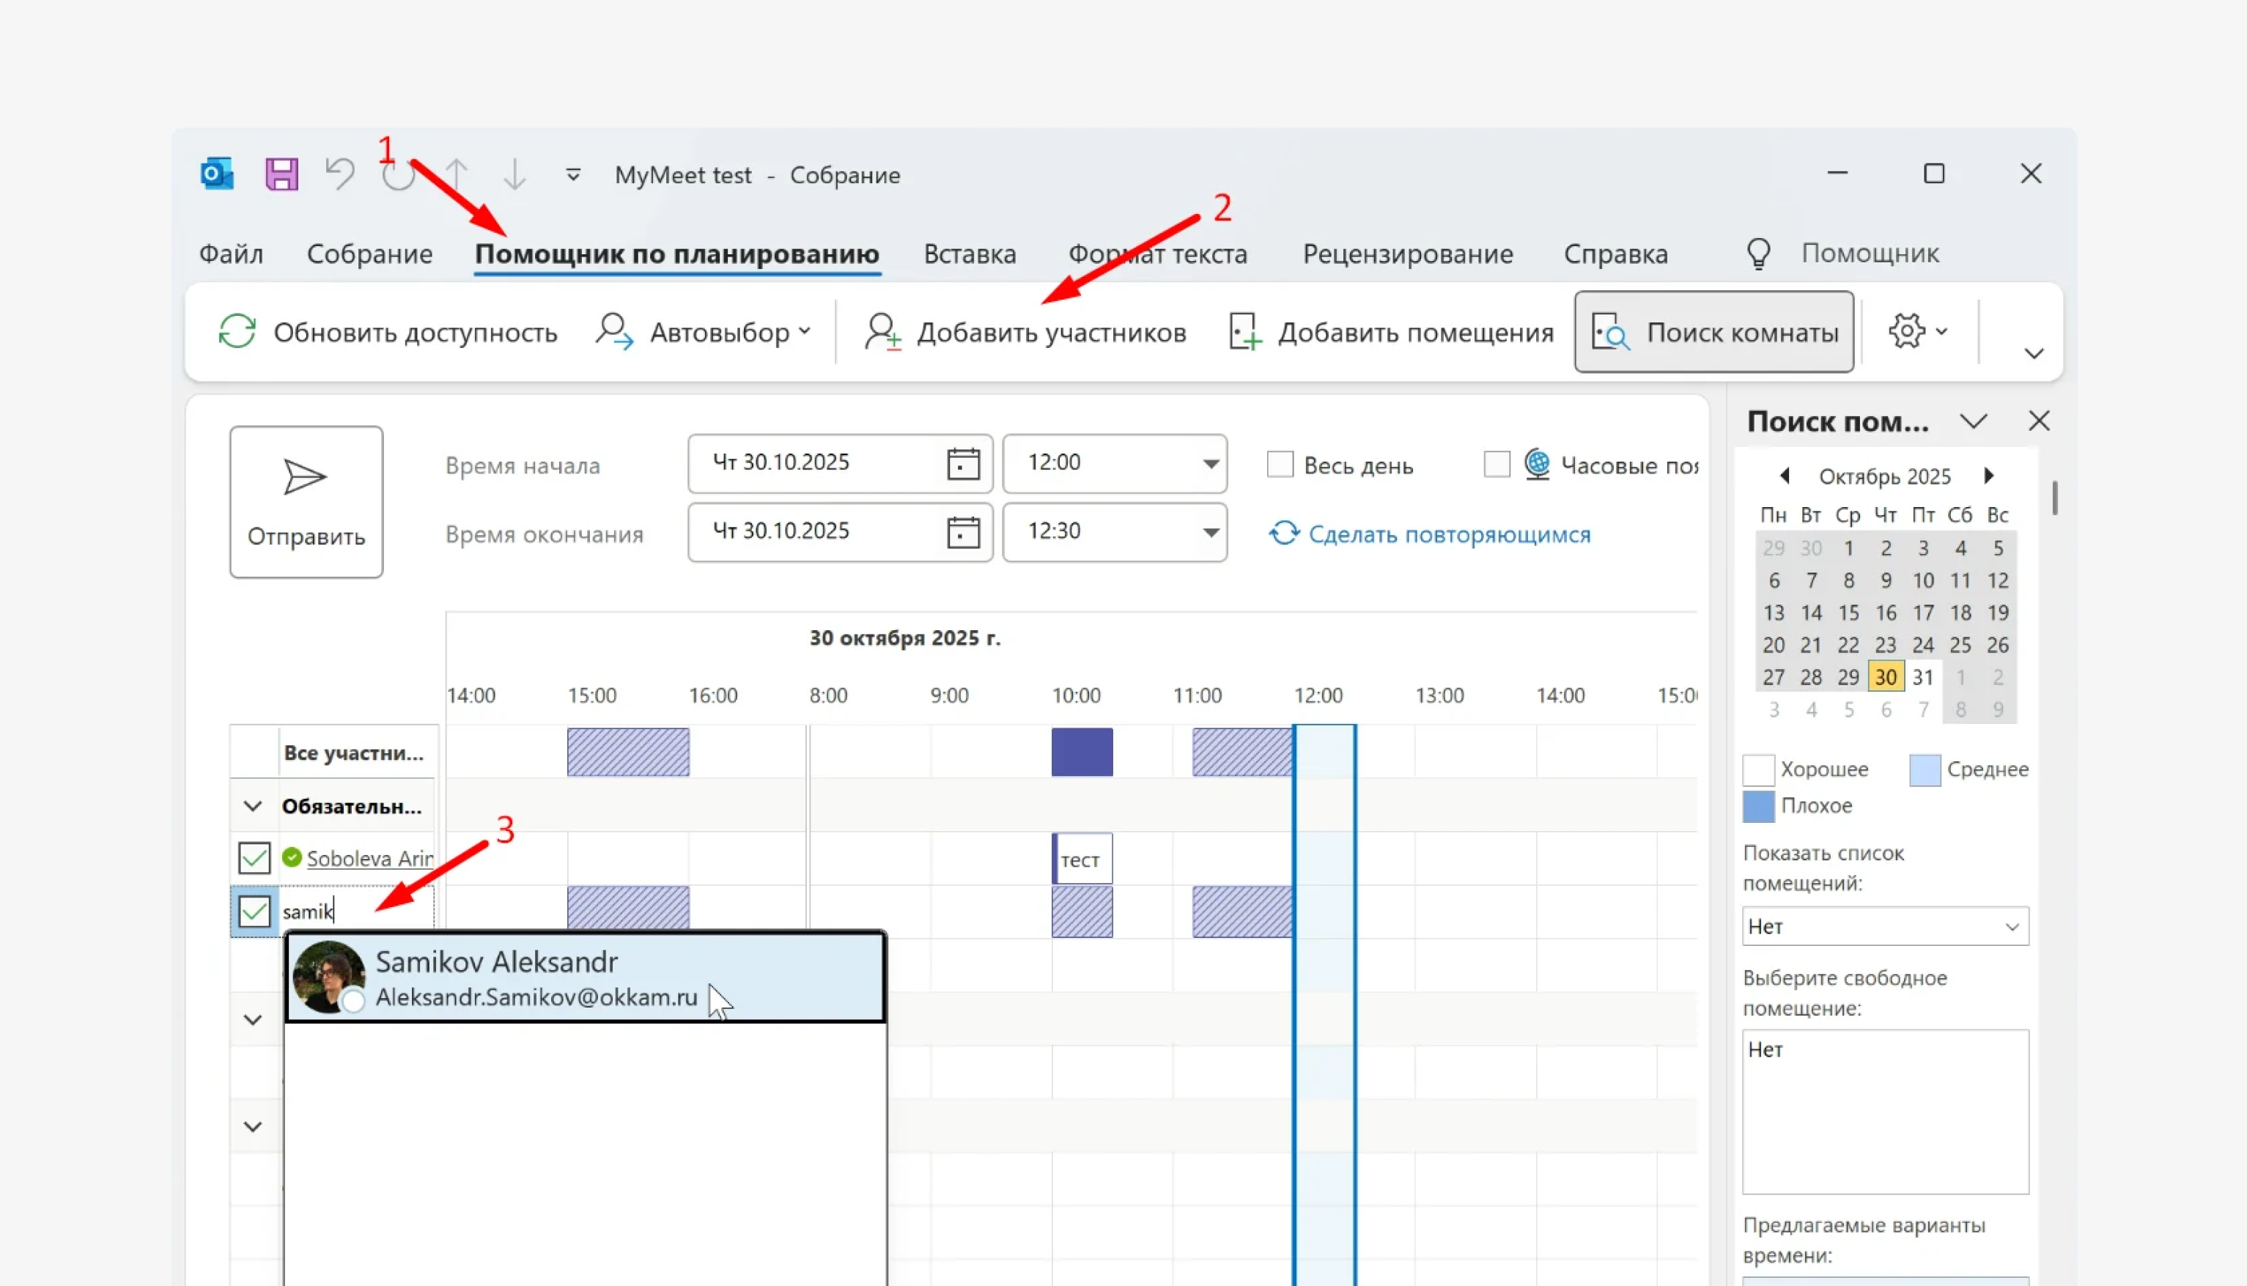Enable the All day checkbox

click(x=1280, y=465)
